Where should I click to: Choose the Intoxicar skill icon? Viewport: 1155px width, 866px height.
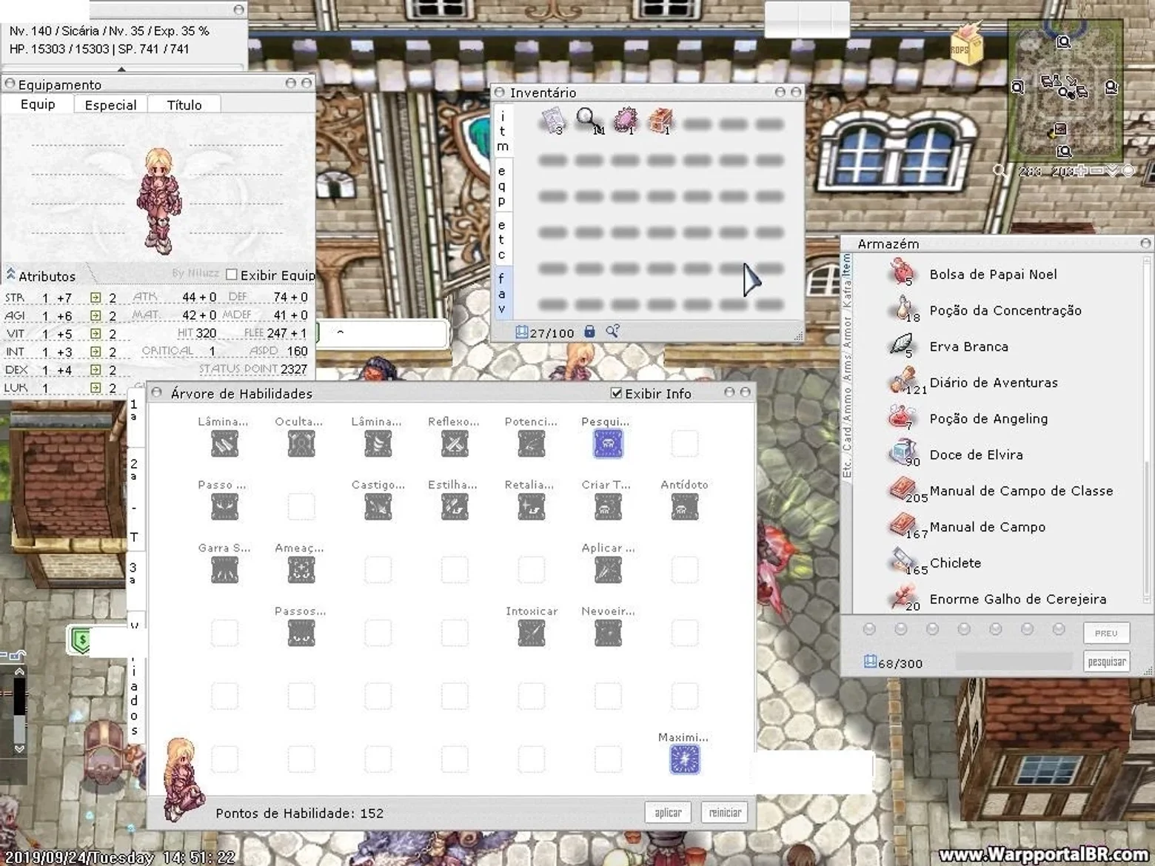532,633
